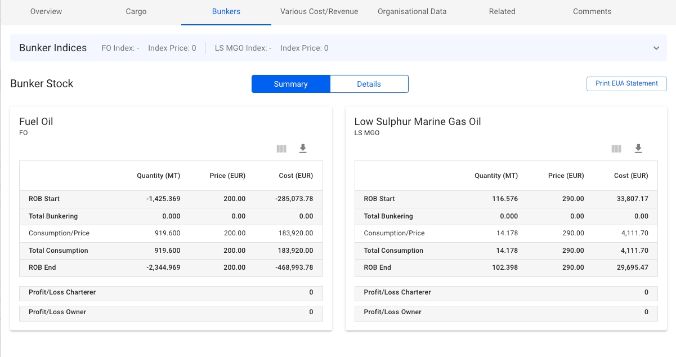Download Low Sulphur Marine Gas Oil table
Image resolution: width=676 pixels, height=357 pixels.
click(x=638, y=149)
